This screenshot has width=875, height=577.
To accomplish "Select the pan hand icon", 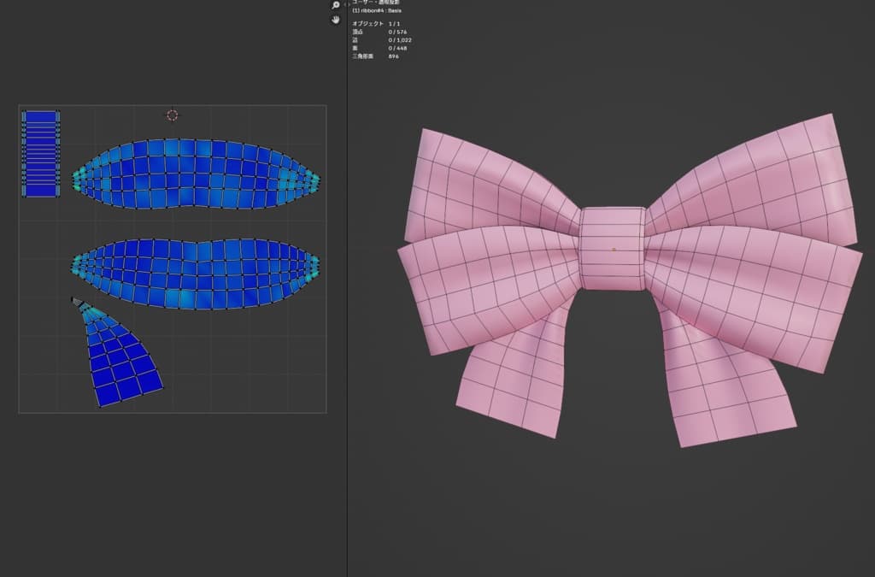I will [x=336, y=19].
